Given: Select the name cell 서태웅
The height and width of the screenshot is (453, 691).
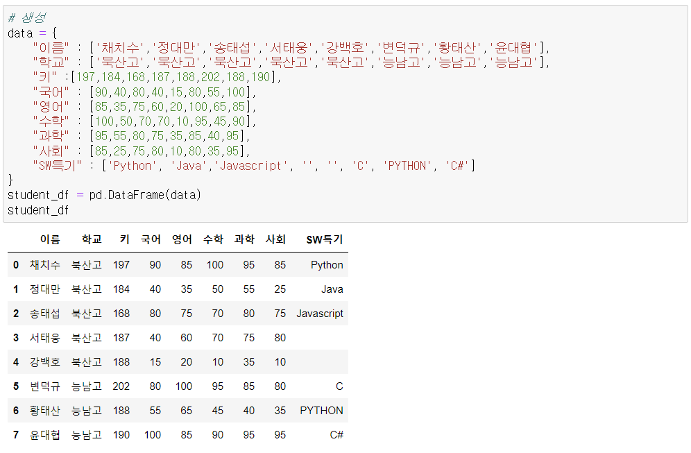Looking at the screenshot, I should tap(45, 338).
